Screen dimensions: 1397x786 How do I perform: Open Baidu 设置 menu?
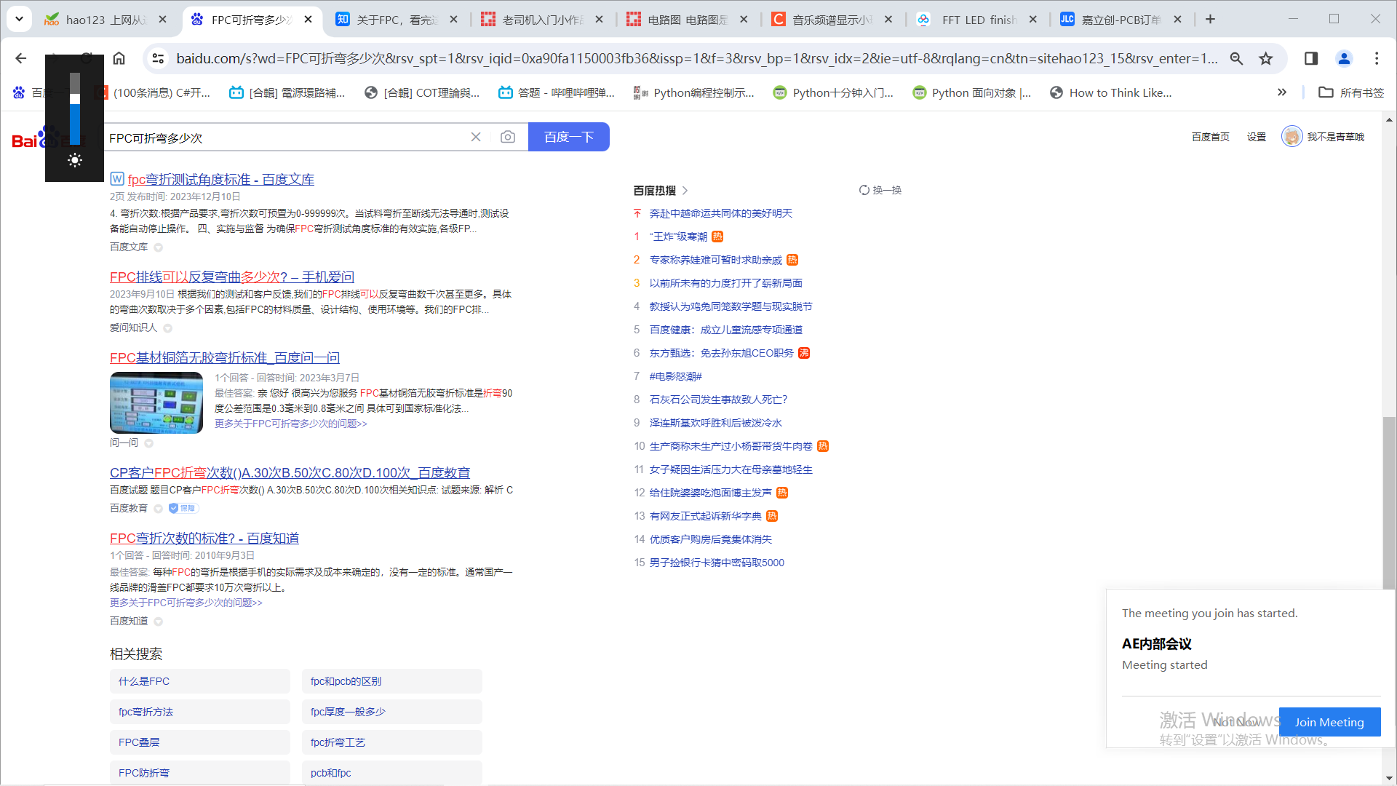tap(1256, 137)
